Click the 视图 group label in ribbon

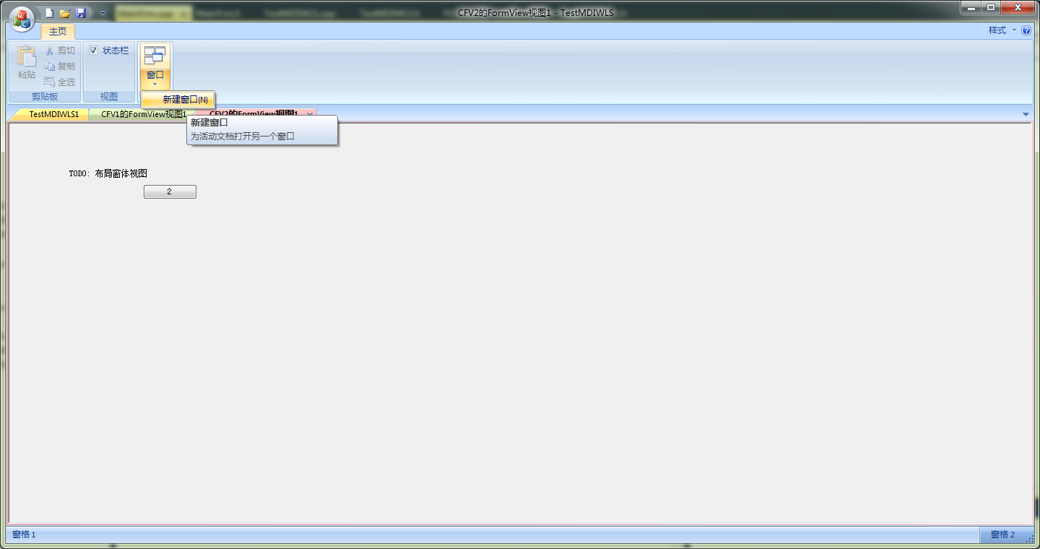[x=109, y=97]
